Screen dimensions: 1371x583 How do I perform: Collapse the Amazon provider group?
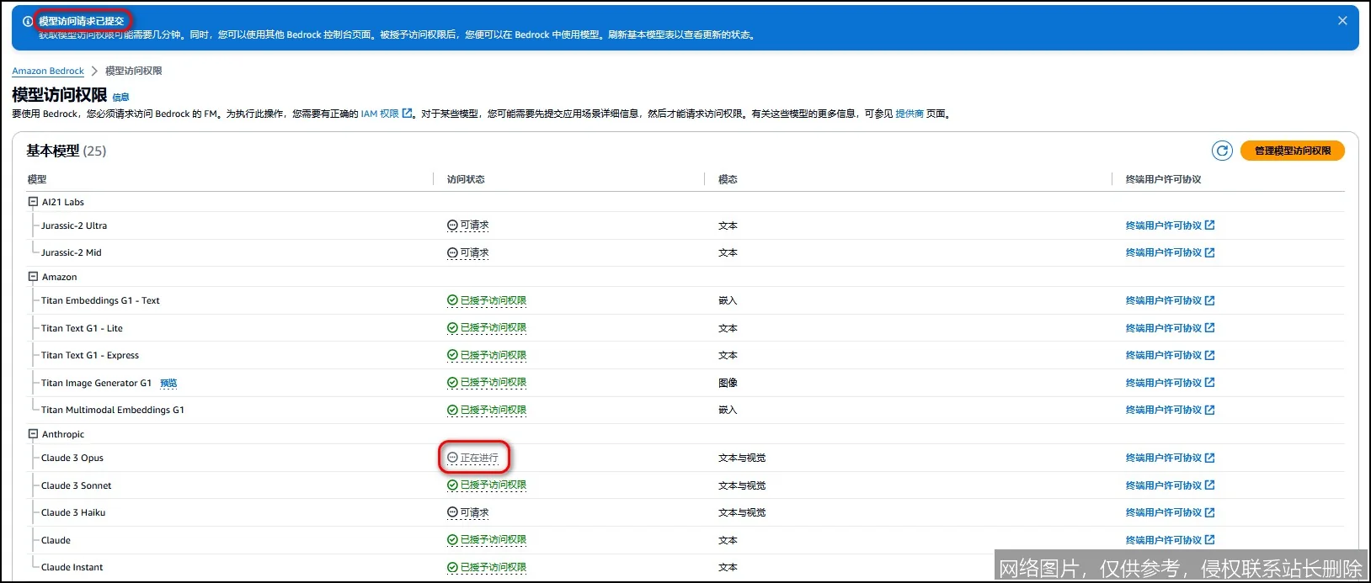(33, 277)
